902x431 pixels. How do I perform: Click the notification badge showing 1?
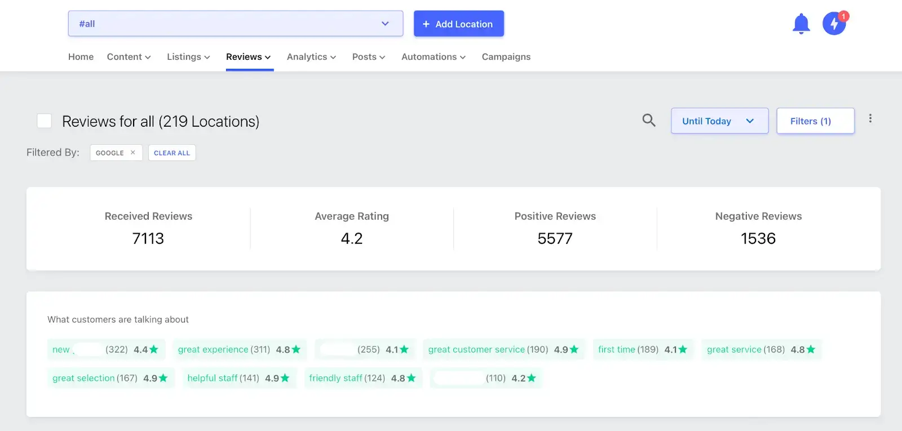coord(843,16)
